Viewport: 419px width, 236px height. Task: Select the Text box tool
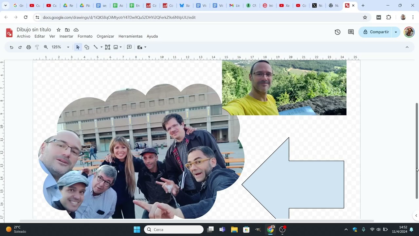point(107,47)
